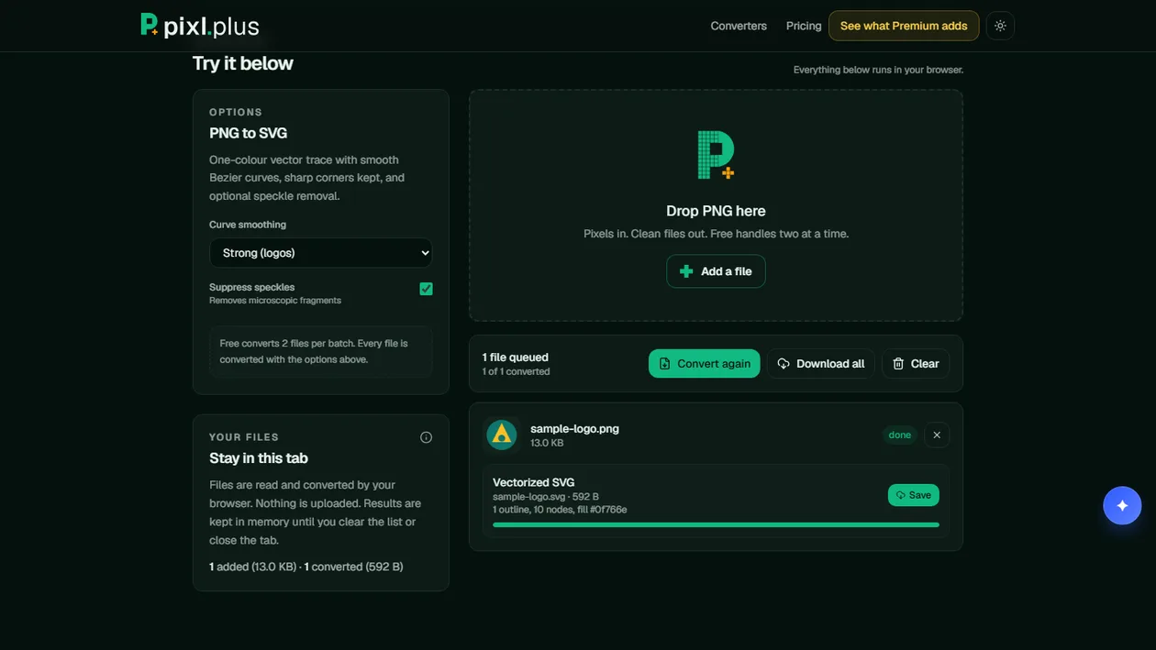
Task: Click the Add a file button
Action: pos(716,271)
